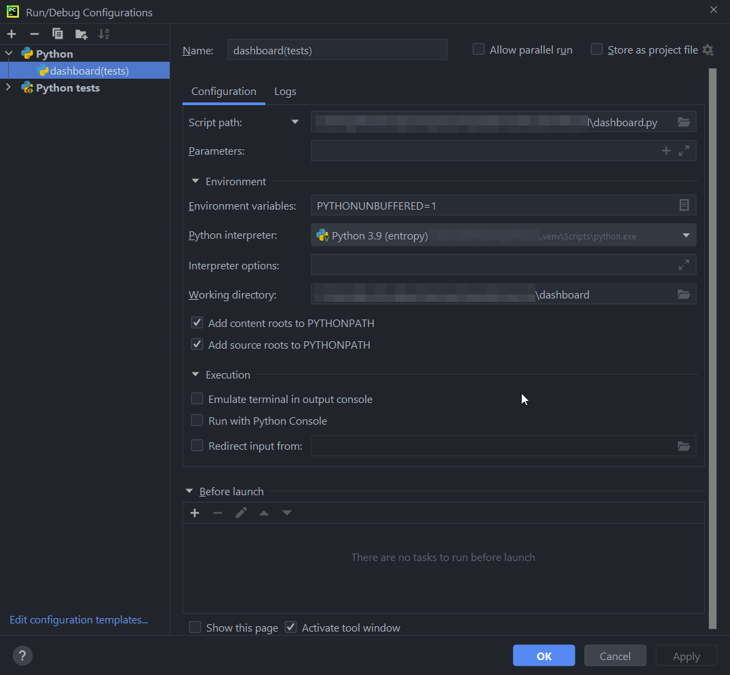Enable Run with Python Console
The height and width of the screenshot is (675, 730).
click(x=197, y=421)
